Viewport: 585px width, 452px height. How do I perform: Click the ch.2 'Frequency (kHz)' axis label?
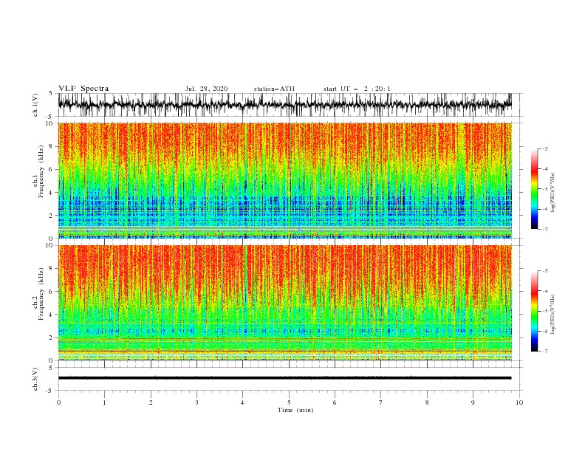41,293
